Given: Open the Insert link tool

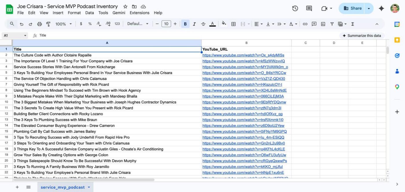Looking at the screenshot, I should coord(305,24).
